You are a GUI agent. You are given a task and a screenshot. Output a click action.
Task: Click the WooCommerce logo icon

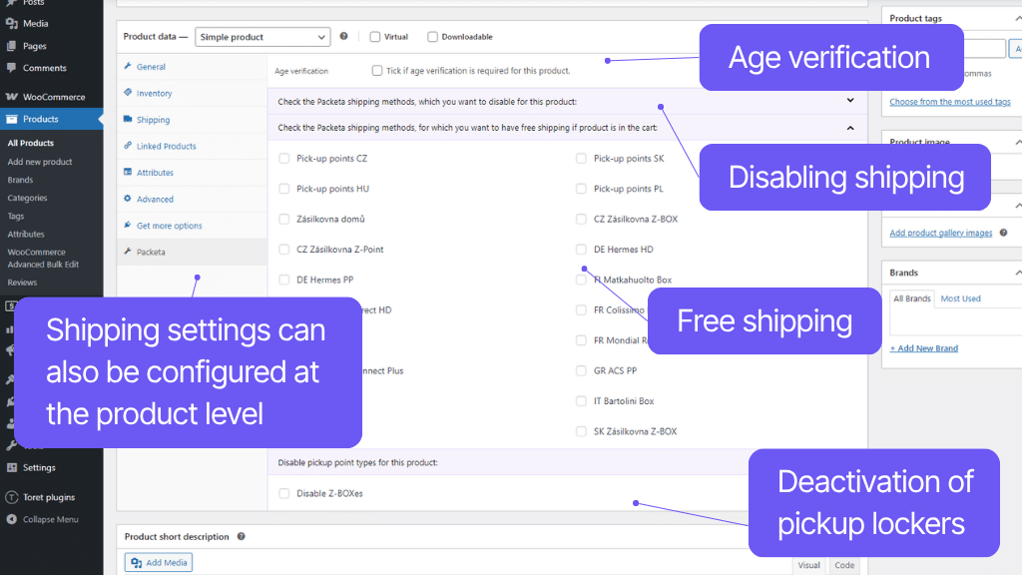[x=12, y=97]
